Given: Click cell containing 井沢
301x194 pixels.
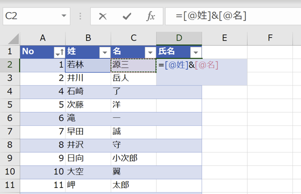Looking at the screenshot, I should click(88, 145).
